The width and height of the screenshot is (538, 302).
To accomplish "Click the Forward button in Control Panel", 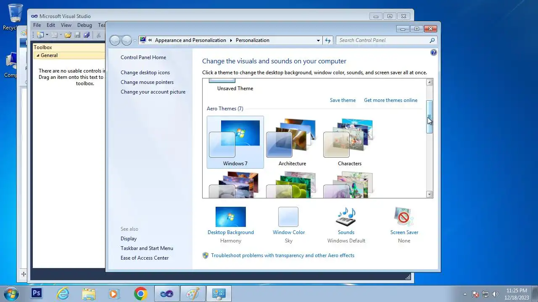I will (127, 40).
